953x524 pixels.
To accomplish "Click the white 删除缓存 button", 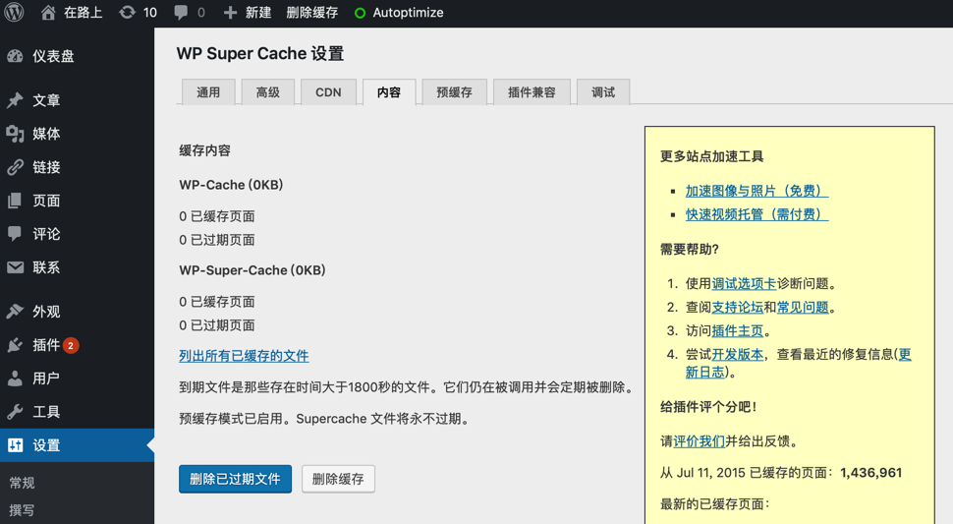I will (x=338, y=479).
